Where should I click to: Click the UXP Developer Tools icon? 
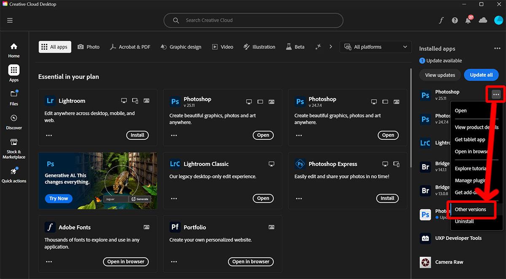(x=425, y=238)
